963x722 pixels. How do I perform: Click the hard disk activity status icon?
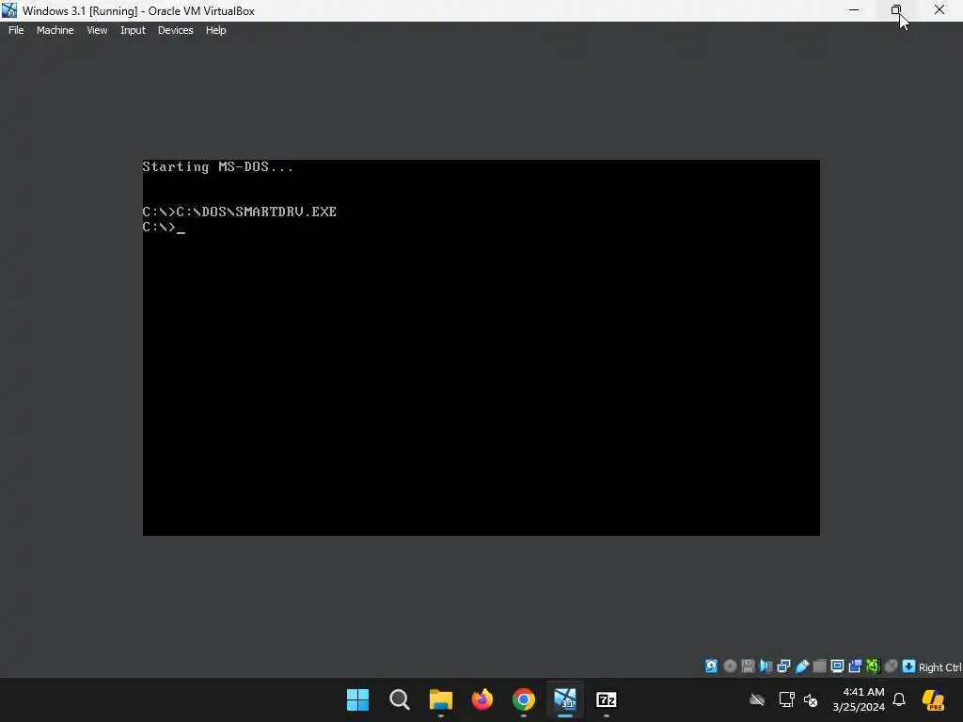pyautogui.click(x=711, y=667)
